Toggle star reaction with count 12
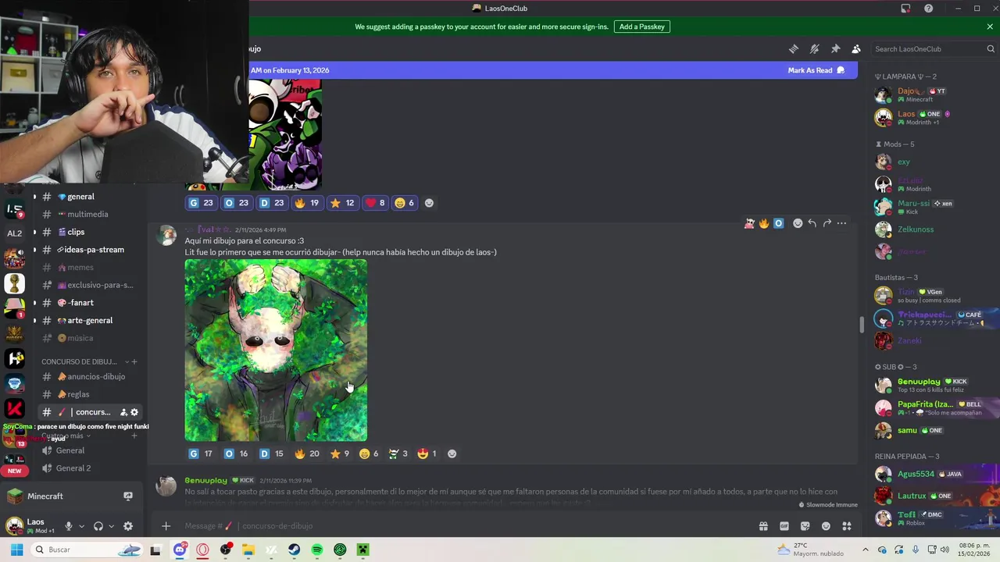Image resolution: width=1000 pixels, height=562 pixels. 342,203
